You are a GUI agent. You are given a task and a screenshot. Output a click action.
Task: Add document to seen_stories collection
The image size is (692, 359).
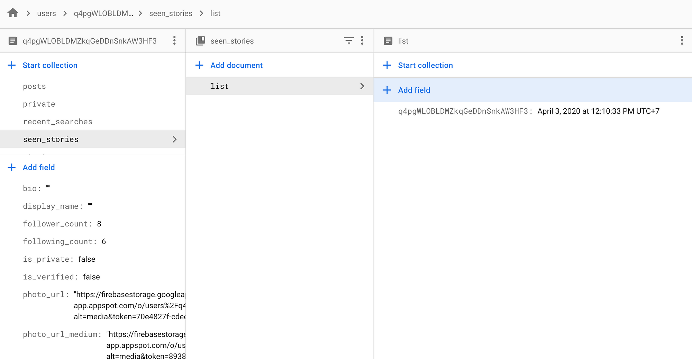[236, 65]
